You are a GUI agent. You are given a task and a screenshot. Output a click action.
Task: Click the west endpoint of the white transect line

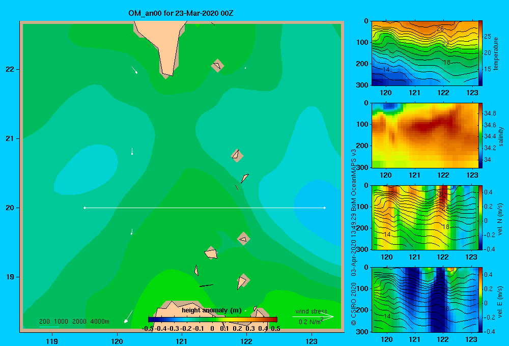pos(84,208)
